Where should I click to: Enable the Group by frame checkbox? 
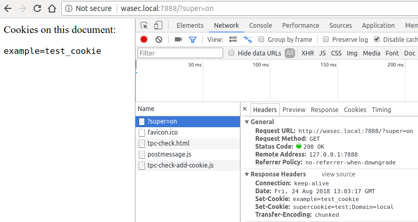pos(262,39)
